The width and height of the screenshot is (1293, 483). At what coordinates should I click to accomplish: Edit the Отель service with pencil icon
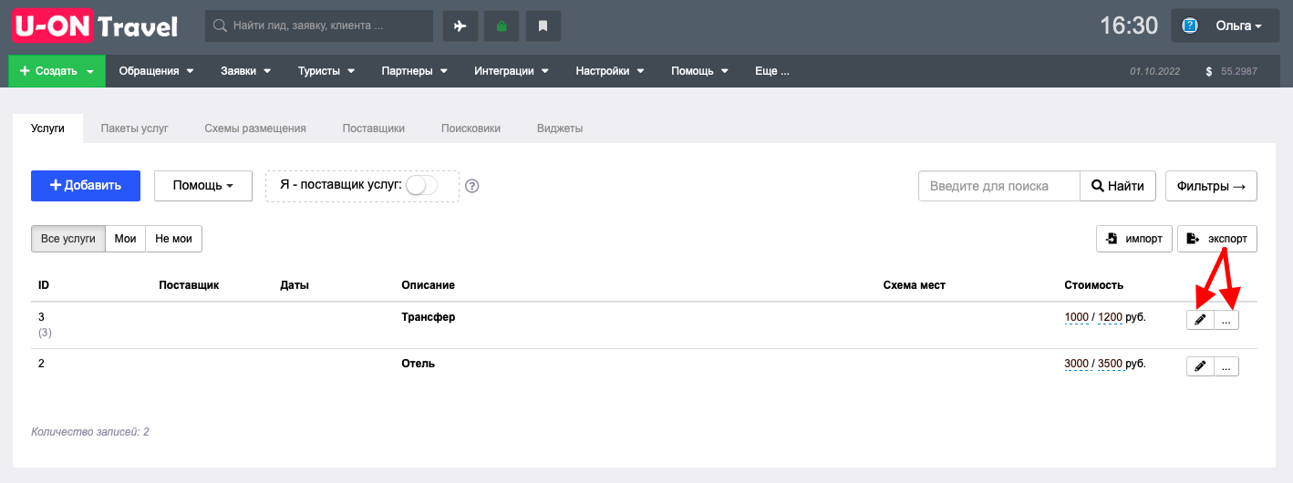point(1200,365)
